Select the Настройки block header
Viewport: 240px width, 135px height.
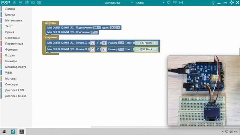pos(50,23)
